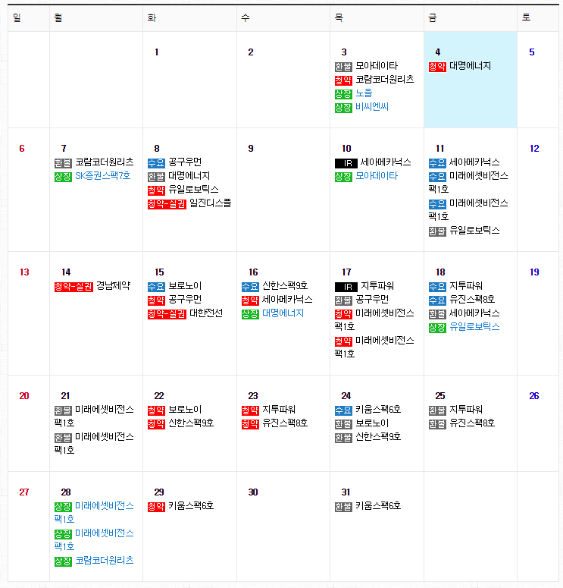This screenshot has width=563, height=588.
Task: Open 대명에너지 refund entry on the 8th
Action: click(x=189, y=176)
